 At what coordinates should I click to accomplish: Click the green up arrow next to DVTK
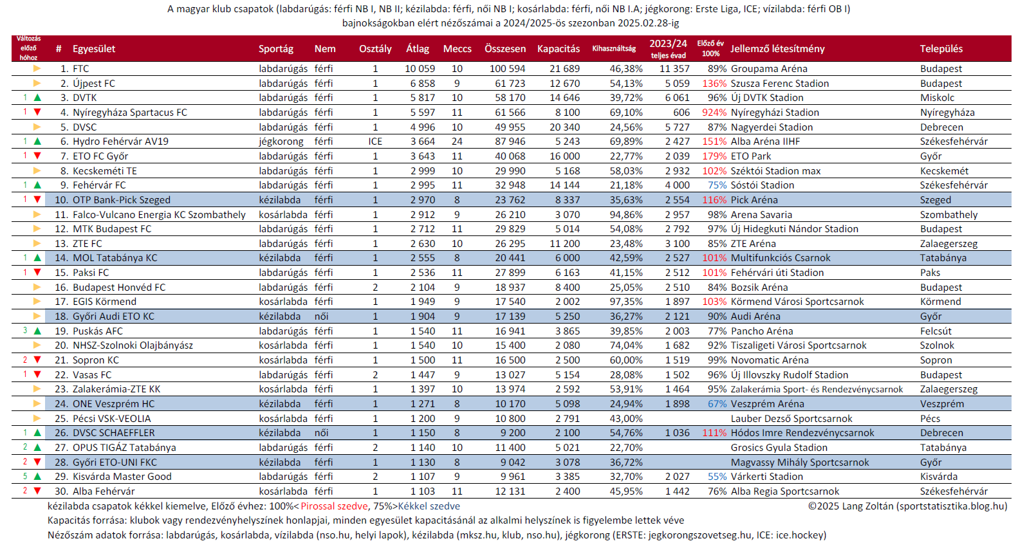coord(37,98)
